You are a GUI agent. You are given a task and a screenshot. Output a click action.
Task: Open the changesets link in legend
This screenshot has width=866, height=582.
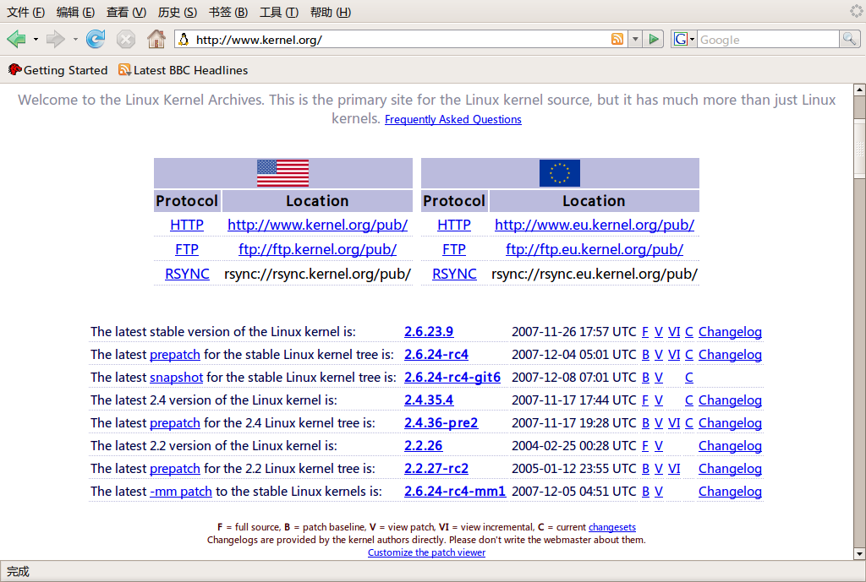tap(612, 527)
